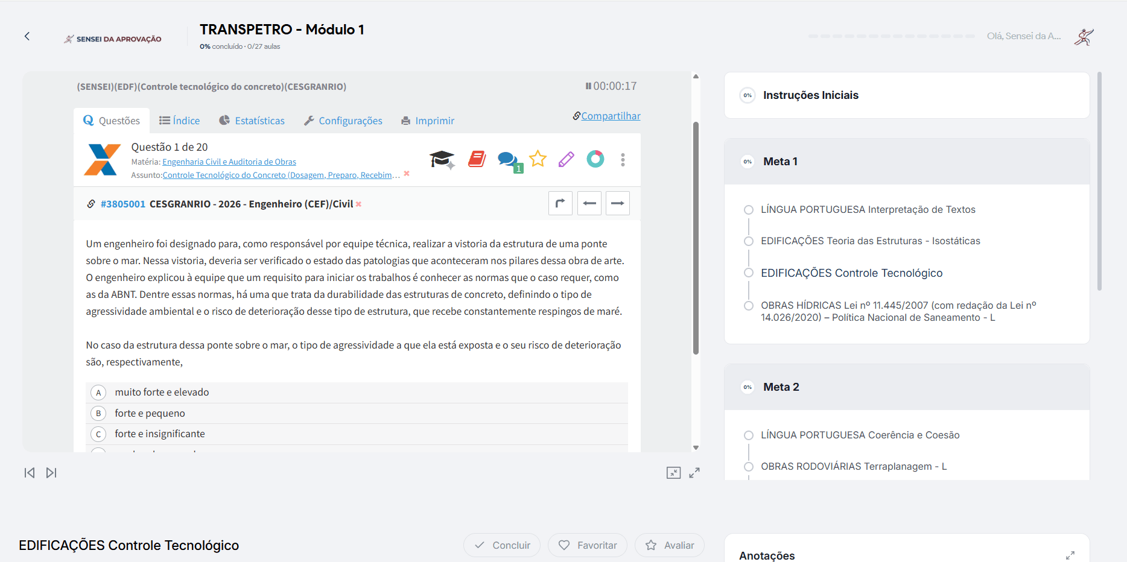Click the question panel vertical scrollbar
The width and height of the screenshot is (1127, 562).
pyautogui.click(x=696, y=238)
